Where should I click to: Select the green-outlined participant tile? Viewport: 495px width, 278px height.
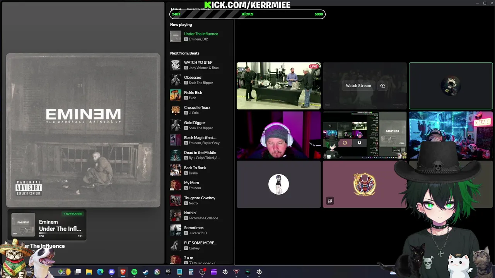click(x=451, y=86)
